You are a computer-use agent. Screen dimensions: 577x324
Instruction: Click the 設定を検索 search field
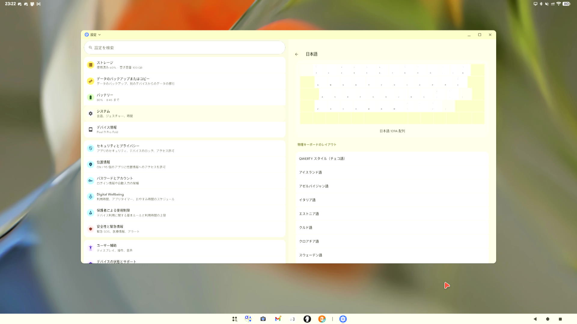[x=184, y=47]
